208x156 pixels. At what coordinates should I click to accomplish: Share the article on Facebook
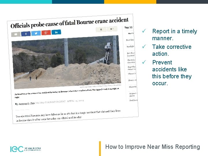pos(26,34)
